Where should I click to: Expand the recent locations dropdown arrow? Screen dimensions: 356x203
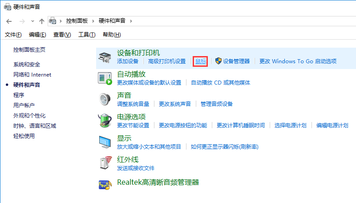click(32, 21)
